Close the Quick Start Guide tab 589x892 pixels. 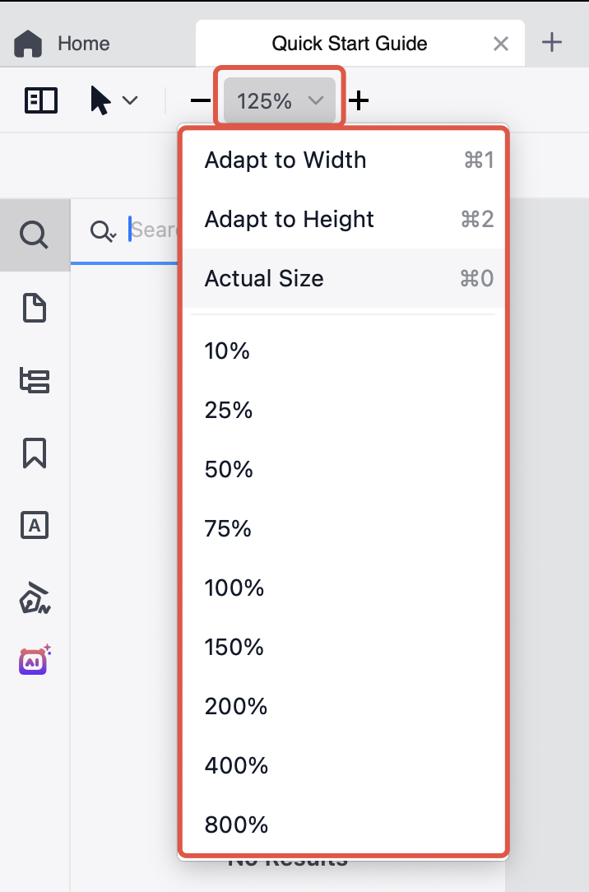[500, 44]
